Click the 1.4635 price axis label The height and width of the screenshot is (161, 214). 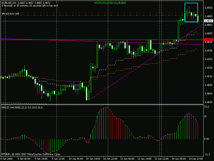click(x=209, y=102)
